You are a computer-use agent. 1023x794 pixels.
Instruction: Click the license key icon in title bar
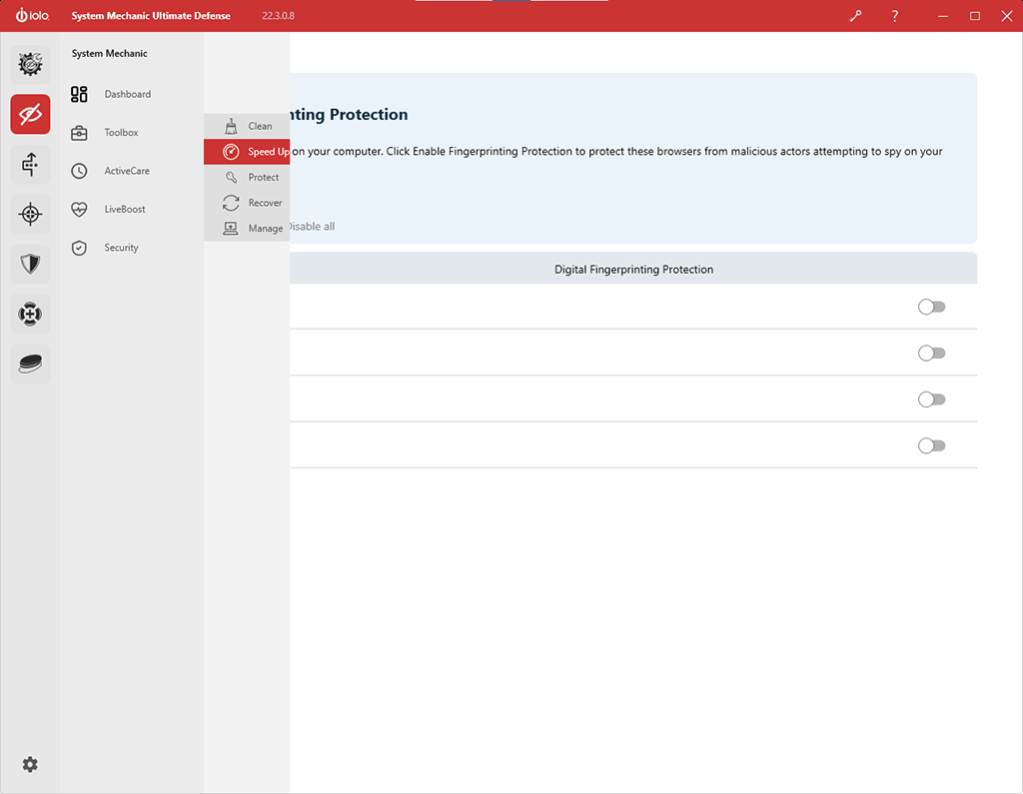tap(855, 16)
